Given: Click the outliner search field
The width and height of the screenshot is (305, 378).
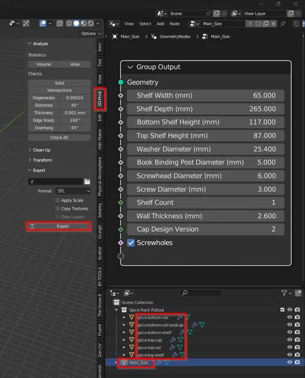Looking at the screenshot, I should pyautogui.click(x=201, y=293).
